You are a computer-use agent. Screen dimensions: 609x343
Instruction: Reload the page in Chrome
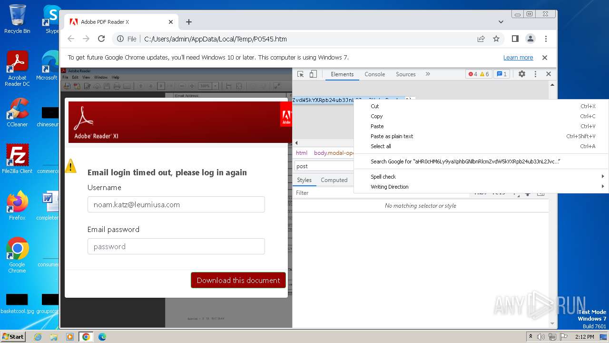101,39
